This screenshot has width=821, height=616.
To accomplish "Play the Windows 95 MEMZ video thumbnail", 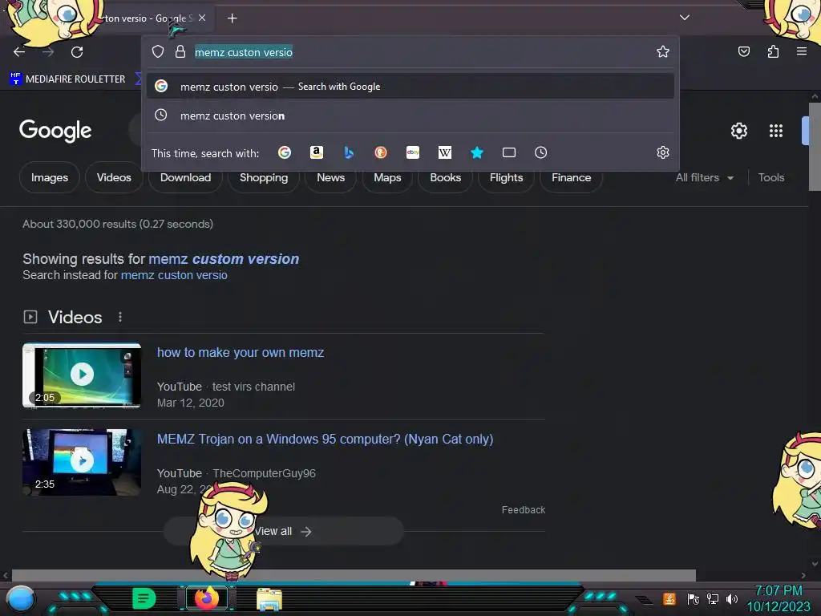I will point(82,462).
